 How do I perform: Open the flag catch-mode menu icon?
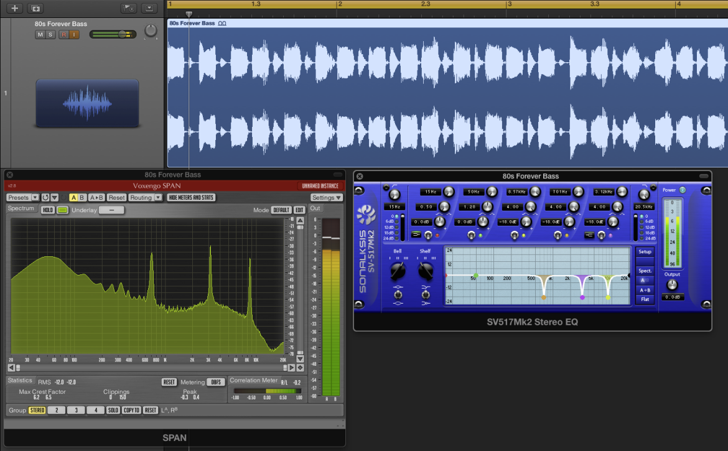(x=129, y=8)
